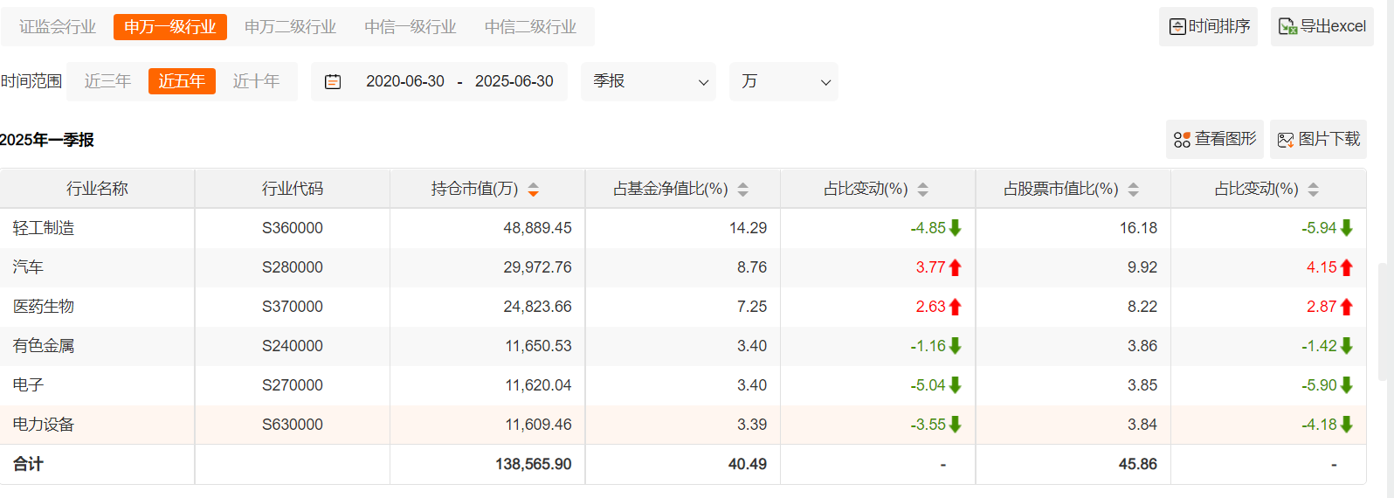Click net value ratio 14.29
Image resolution: width=1394 pixels, height=498 pixels.
pyautogui.click(x=749, y=228)
